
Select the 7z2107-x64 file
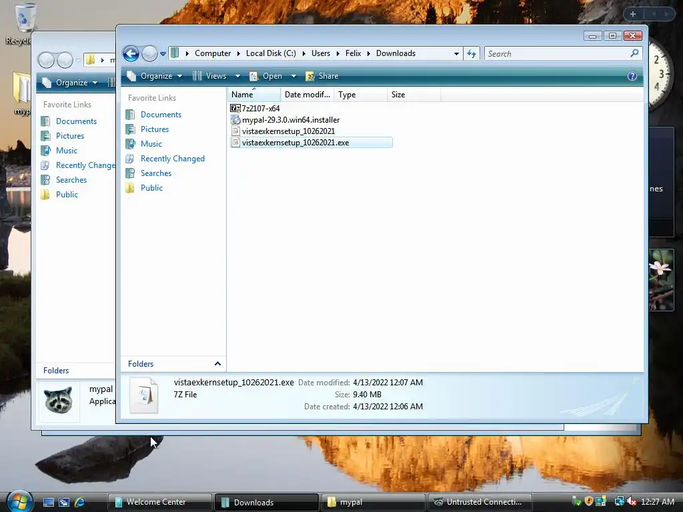pyautogui.click(x=261, y=109)
